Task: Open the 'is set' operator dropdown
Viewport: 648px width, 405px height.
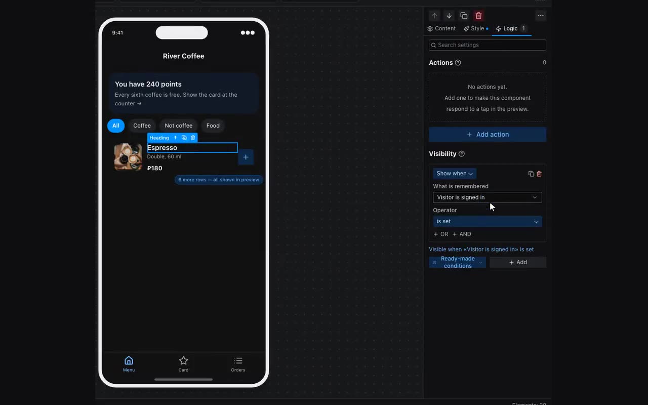Action: click(488, 221)
